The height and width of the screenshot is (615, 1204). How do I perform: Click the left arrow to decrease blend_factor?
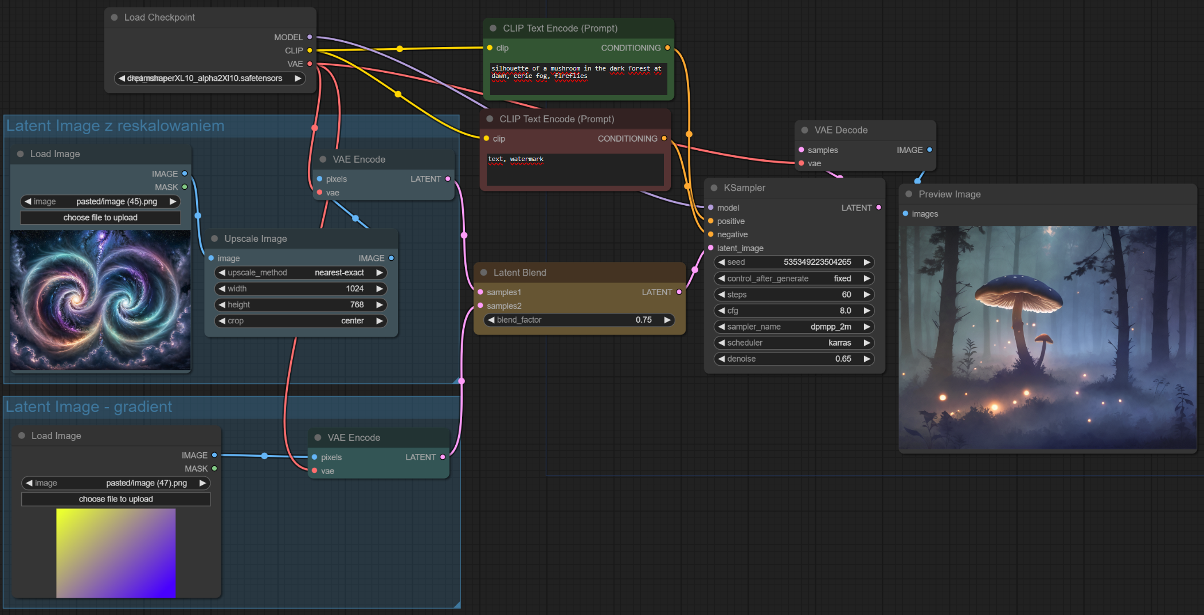click(491, 320)
